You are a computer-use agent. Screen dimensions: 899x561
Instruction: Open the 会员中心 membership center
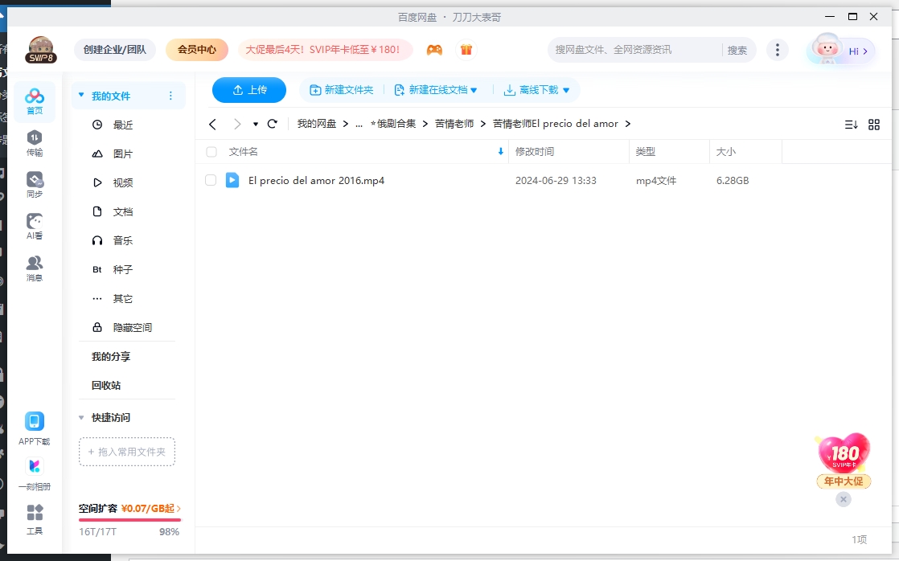click(x=197, y=49)
